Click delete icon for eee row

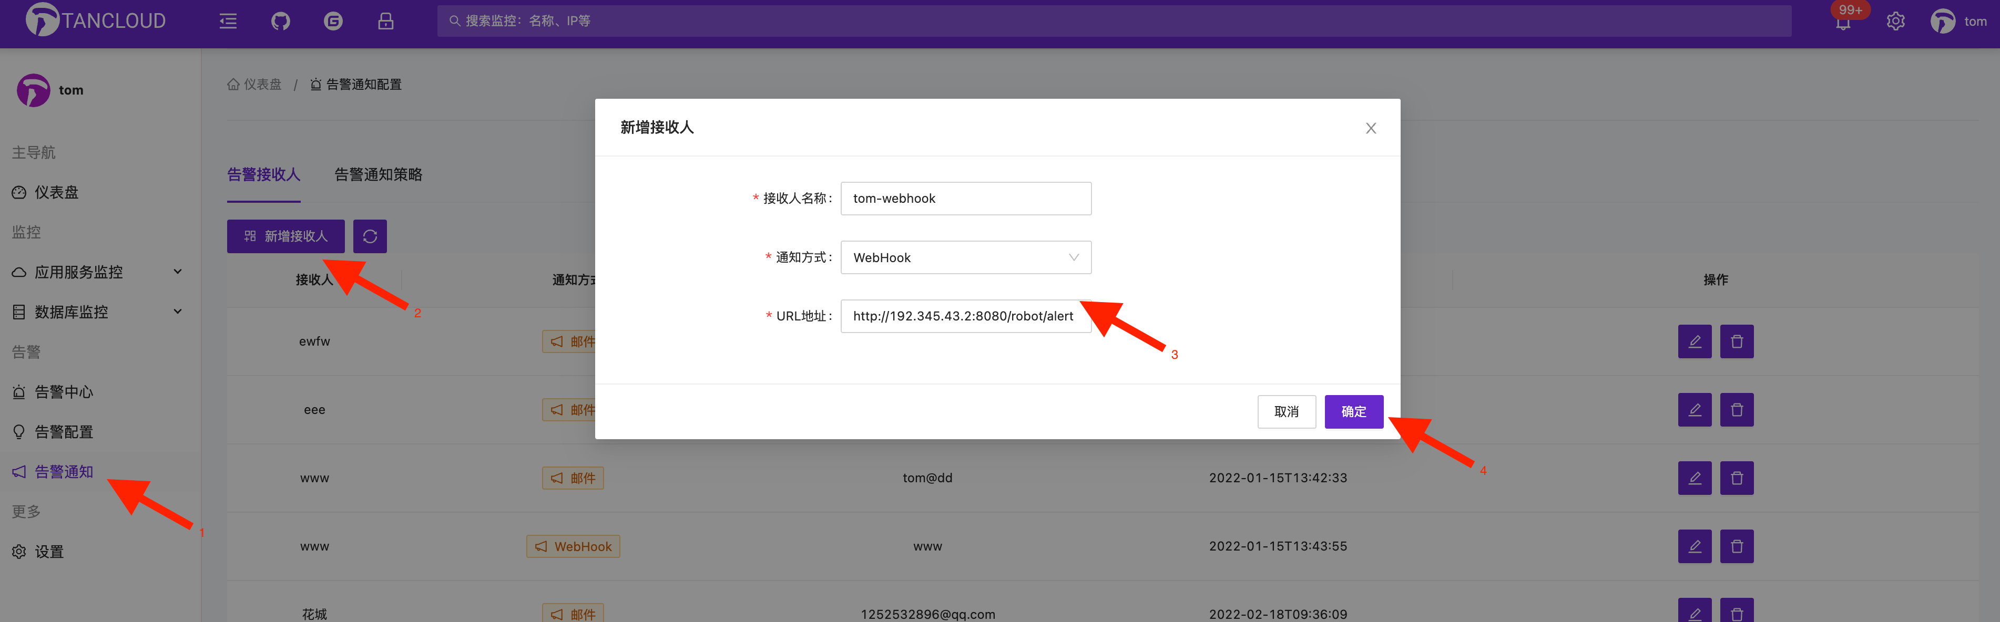click(x=1736, y=409)
